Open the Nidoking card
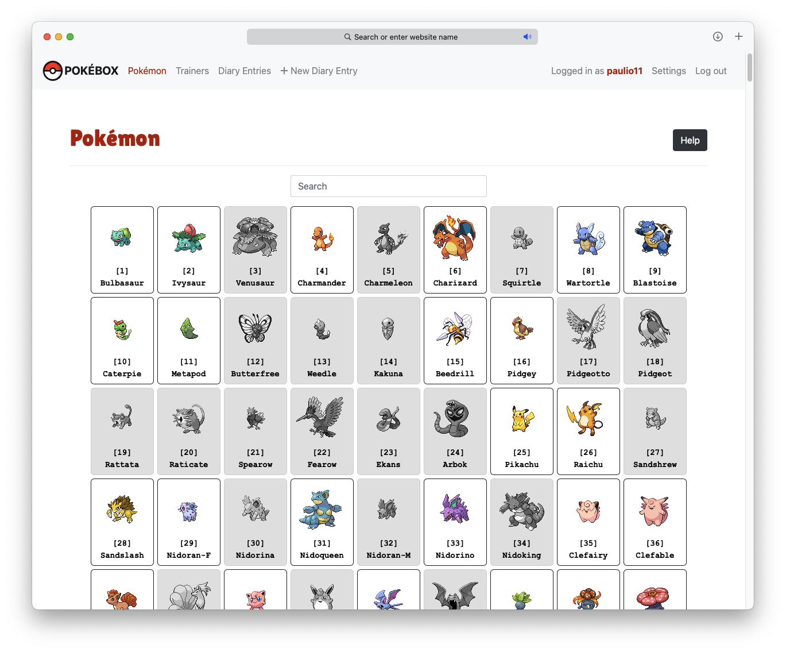The height and width of the screenshot is (652, 786). pos(522,522)
